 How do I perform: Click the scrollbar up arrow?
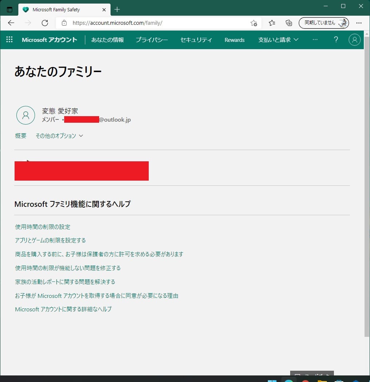pyautogui.click(x=367, y=34)
